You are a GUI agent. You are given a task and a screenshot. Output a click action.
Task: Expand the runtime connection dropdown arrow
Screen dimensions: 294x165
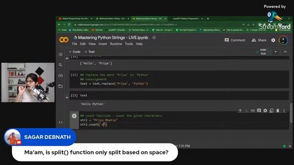tap(276, 52)
